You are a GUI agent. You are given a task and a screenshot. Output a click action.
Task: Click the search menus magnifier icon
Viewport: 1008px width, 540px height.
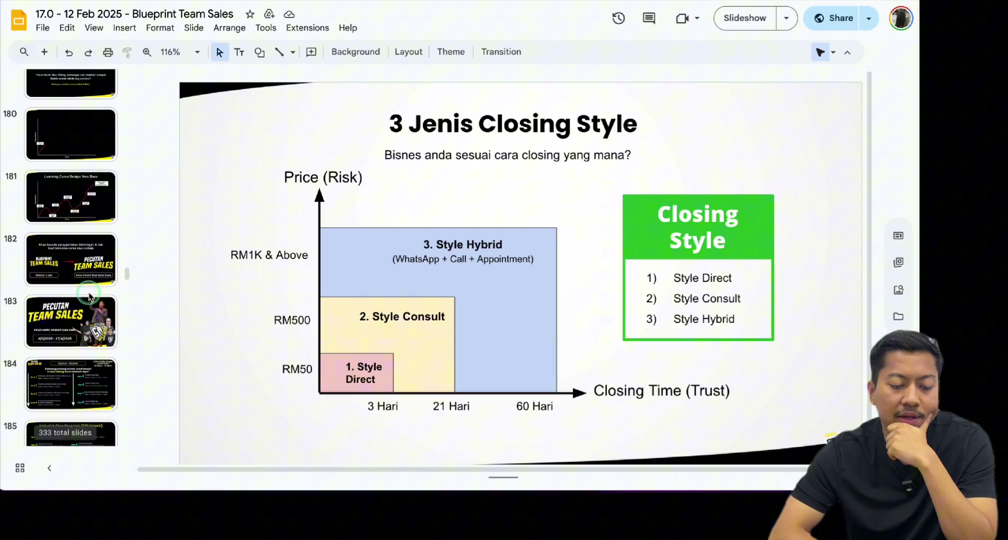tap(24, 52)
